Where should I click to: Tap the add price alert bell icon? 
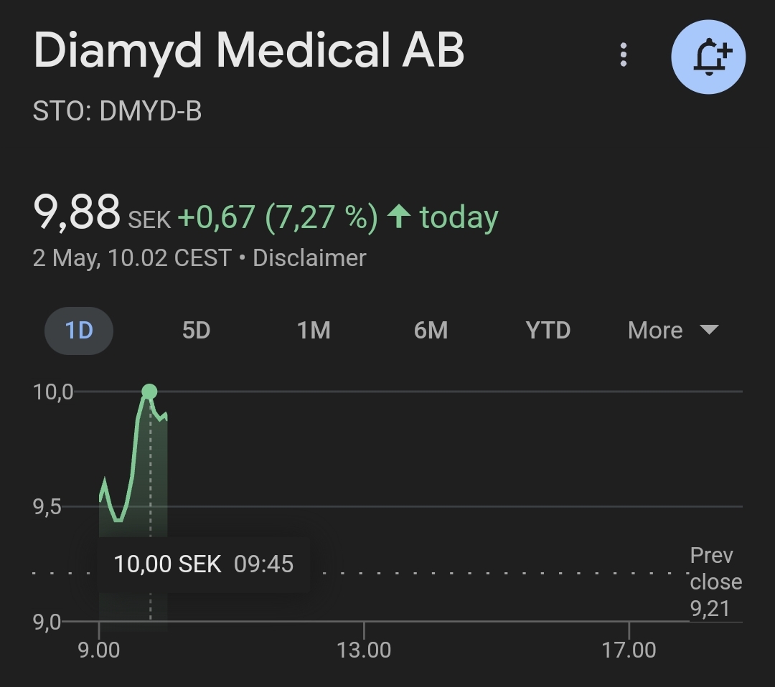pyautogui.click(x=708, y=57)
